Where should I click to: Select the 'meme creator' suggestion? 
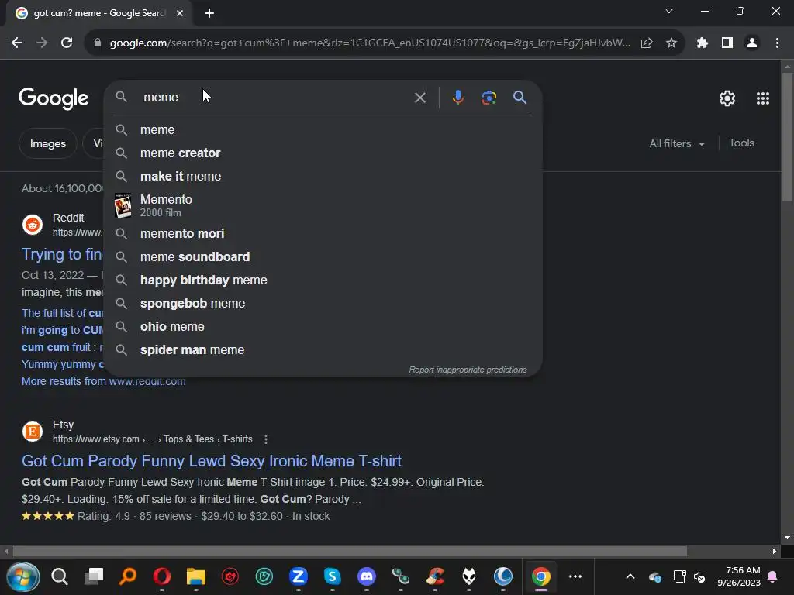coord(323,153)
